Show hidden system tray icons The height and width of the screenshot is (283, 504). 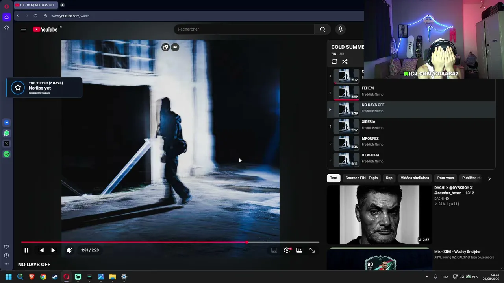[427, 277]
